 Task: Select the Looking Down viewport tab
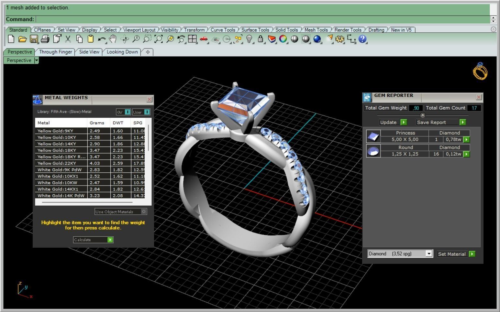point(122,52)
